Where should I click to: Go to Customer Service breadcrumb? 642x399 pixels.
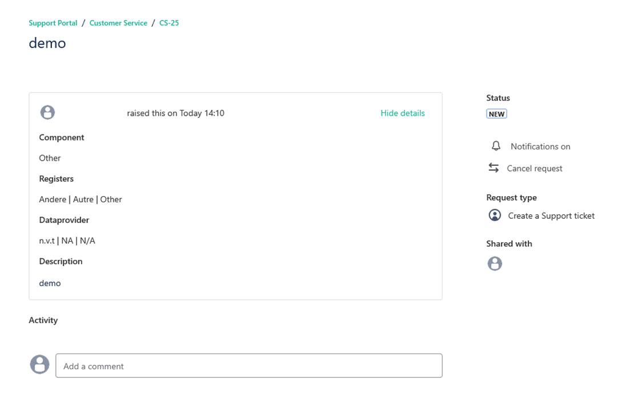[x=118, y=23]
